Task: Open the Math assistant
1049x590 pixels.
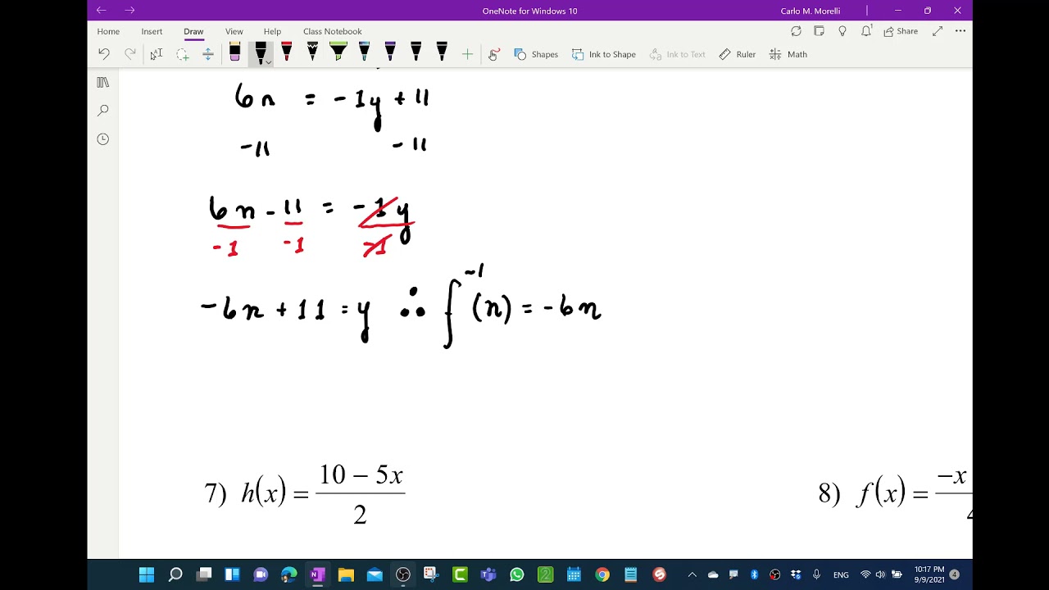Action: (x=788, y=54)
